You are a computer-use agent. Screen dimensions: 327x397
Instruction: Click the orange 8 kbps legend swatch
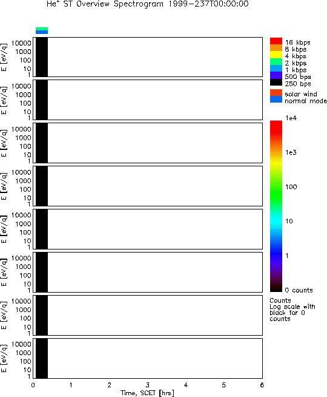[276, 48]
